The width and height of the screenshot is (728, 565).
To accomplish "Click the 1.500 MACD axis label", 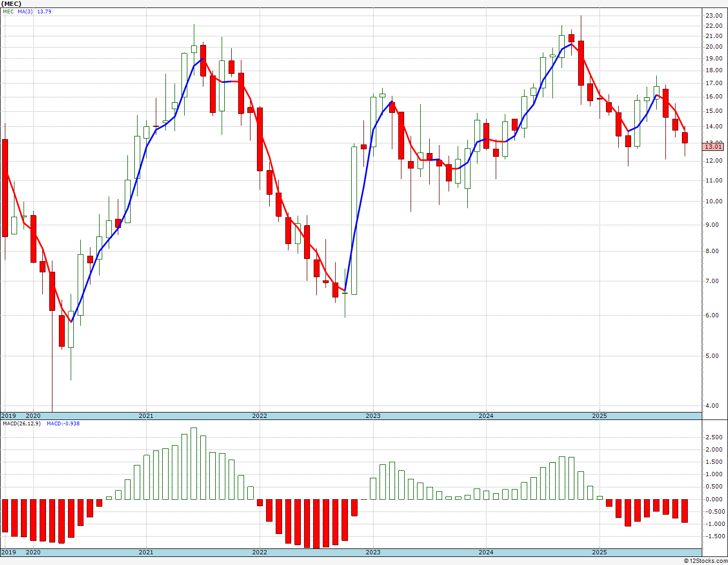I will click(x=714, y=462).
